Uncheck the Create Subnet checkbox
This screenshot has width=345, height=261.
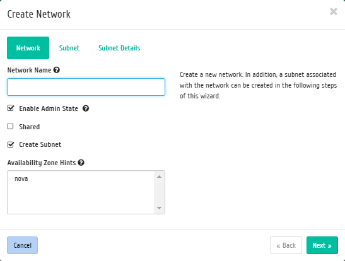10,144
